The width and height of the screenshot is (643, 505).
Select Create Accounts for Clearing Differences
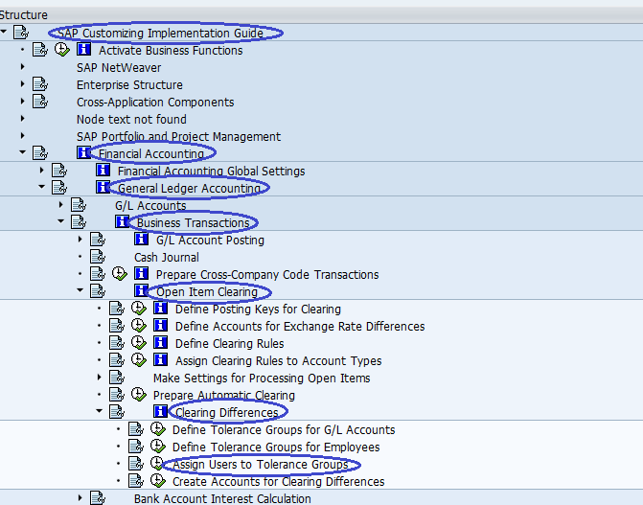click(x=279, y=481)
